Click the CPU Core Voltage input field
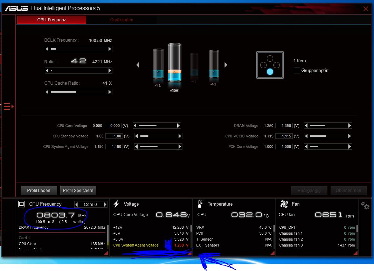Screen dimensions: 374x271 tap(113, 126)
